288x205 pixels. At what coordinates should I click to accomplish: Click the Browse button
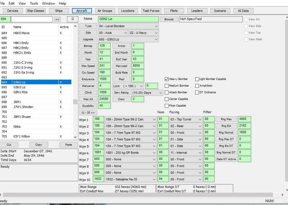point(169,19)
